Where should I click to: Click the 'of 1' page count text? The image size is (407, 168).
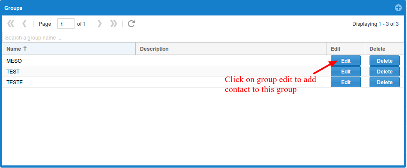point(81,24)
